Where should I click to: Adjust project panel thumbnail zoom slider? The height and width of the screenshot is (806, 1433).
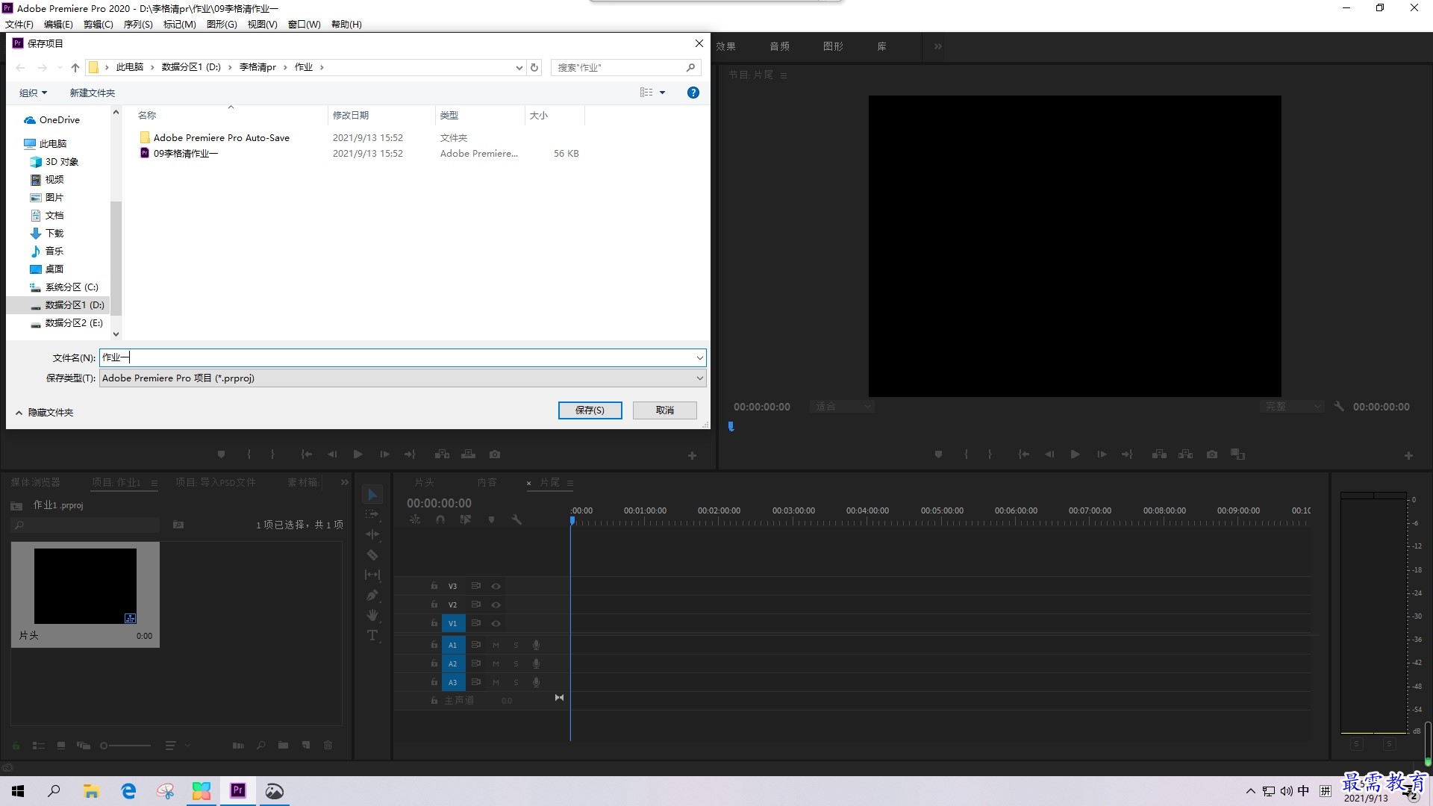(125, 746)
